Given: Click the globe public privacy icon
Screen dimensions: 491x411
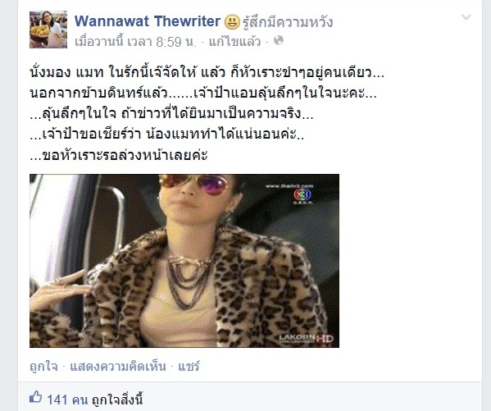Looking at the screenshot, I should pos(279,40).
